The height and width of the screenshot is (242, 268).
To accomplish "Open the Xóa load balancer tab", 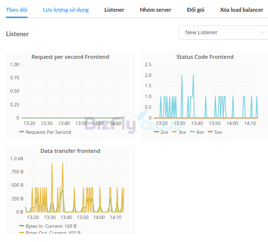I will 242,10.
